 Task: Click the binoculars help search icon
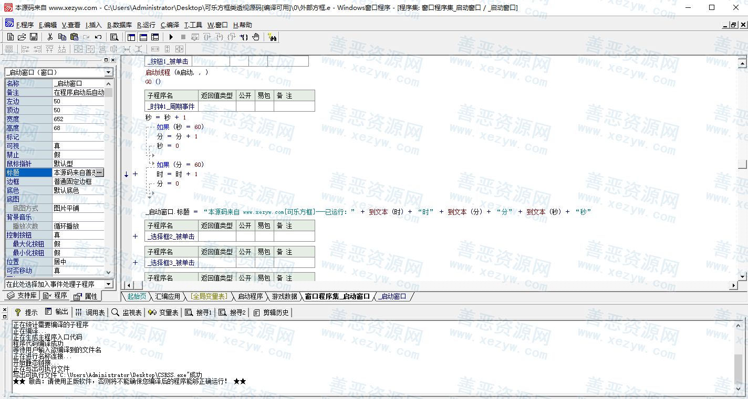click(272, 37)
